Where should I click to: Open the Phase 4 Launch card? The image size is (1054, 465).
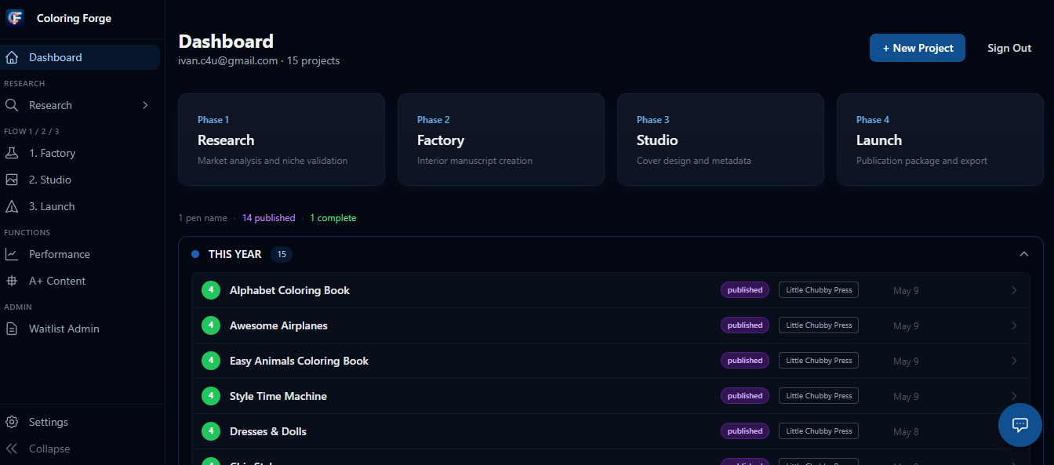coord(940,140)
